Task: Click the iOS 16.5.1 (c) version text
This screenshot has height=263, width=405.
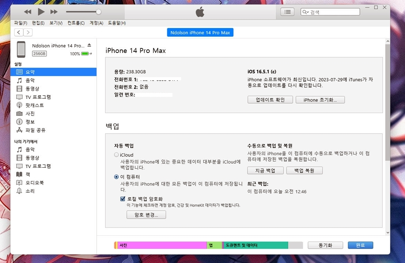Action: [x=262, y=72]
